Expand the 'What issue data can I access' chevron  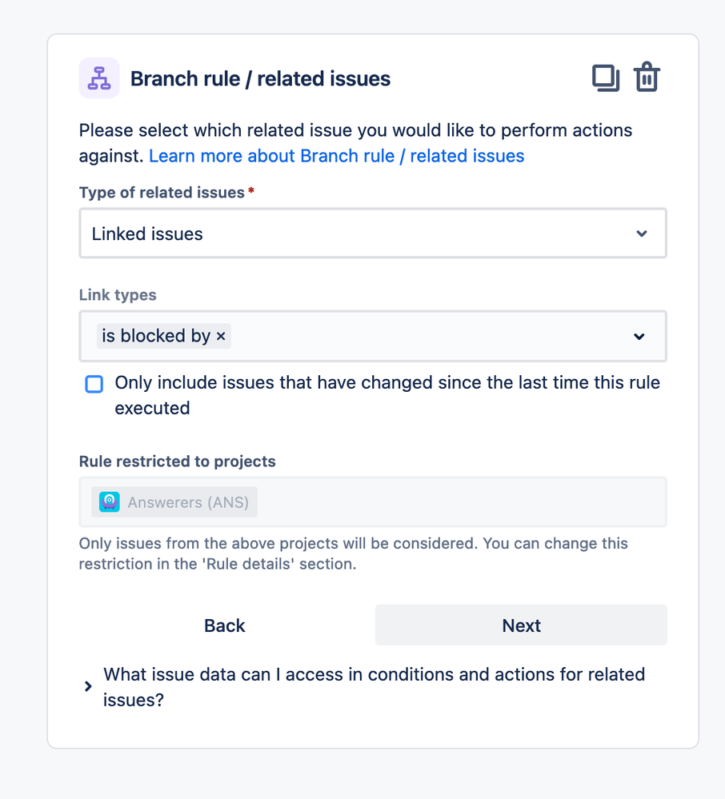(88, 686)
